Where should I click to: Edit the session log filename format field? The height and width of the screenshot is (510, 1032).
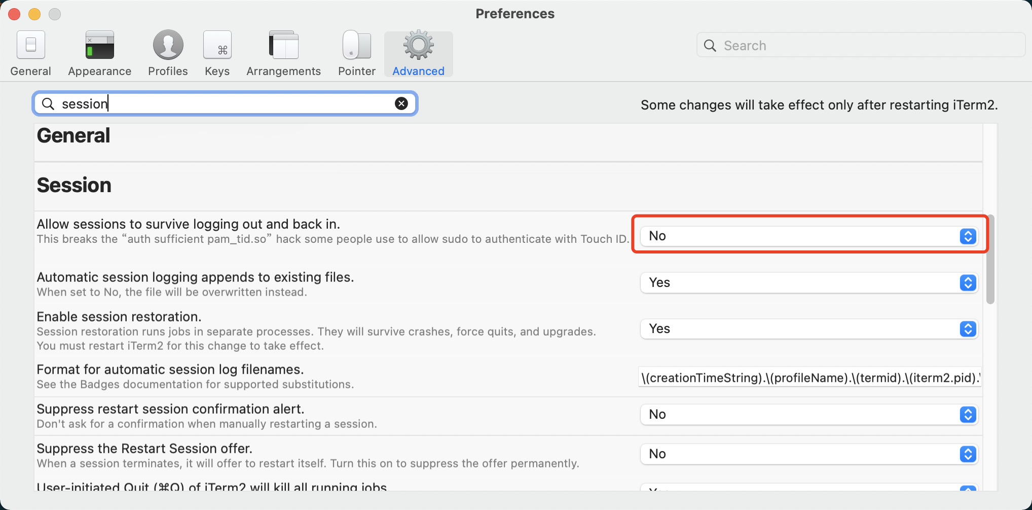808,378
